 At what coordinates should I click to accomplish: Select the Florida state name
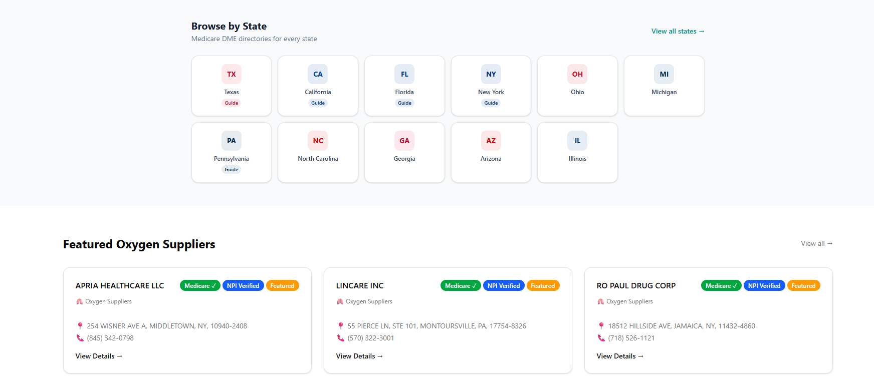[404, 92]
